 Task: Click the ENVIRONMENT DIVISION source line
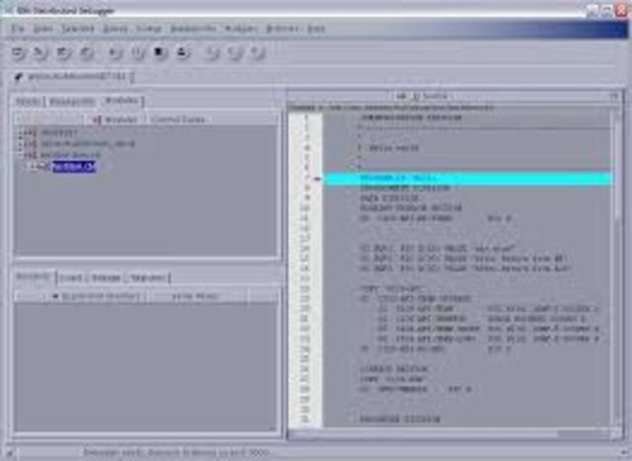[406, 189]
